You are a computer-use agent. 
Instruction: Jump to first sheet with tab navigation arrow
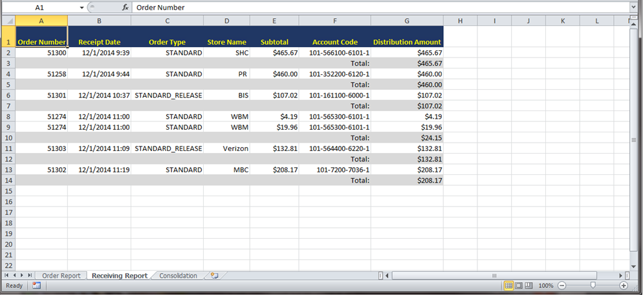point(7,276)
